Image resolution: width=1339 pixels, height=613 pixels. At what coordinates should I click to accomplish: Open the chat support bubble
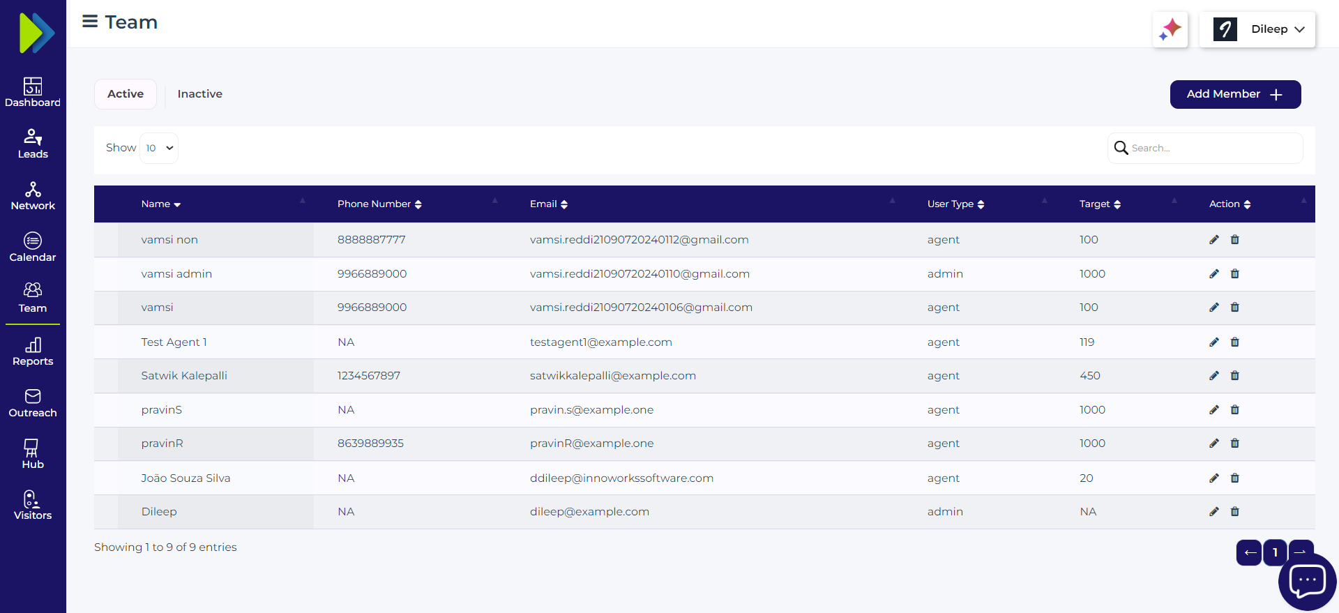point(1307,580)
